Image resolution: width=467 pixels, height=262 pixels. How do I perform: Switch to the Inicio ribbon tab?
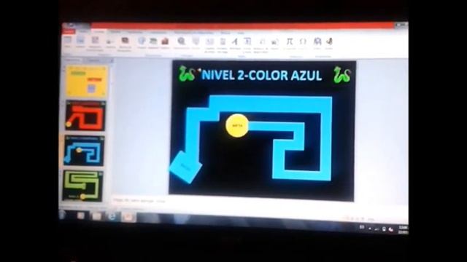click(84, 31)
